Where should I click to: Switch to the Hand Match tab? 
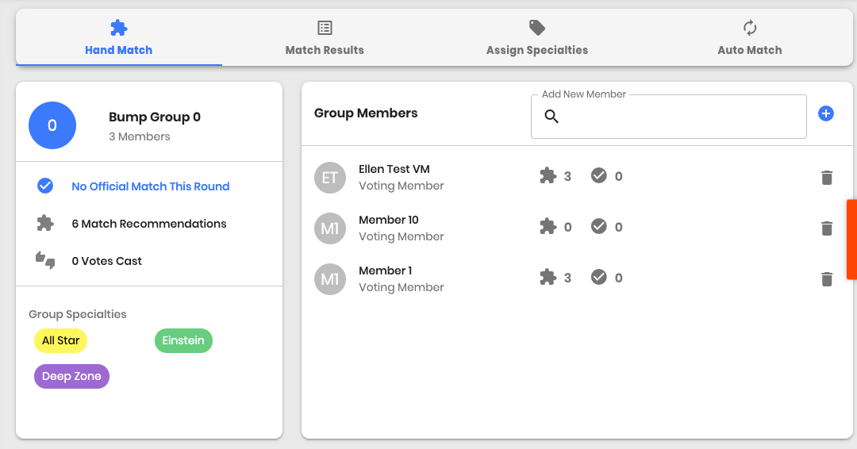[x=118, y=38]
